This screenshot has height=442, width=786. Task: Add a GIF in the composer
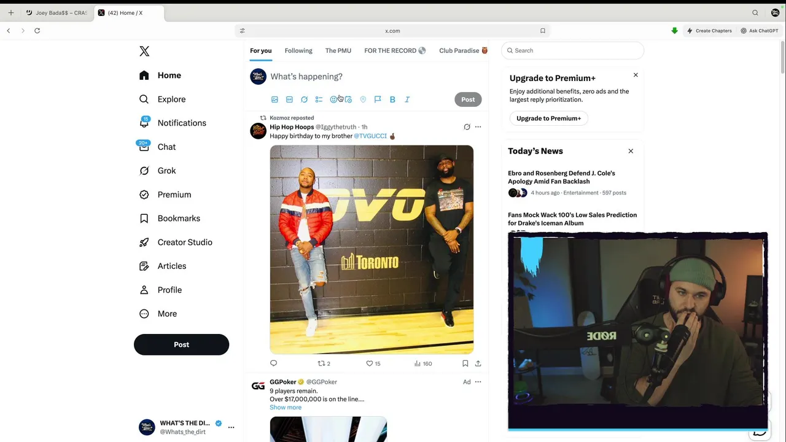pos(289,99)
